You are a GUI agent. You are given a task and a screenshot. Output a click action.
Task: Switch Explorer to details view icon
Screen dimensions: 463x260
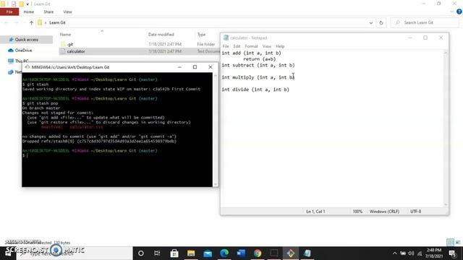(450, 243)
